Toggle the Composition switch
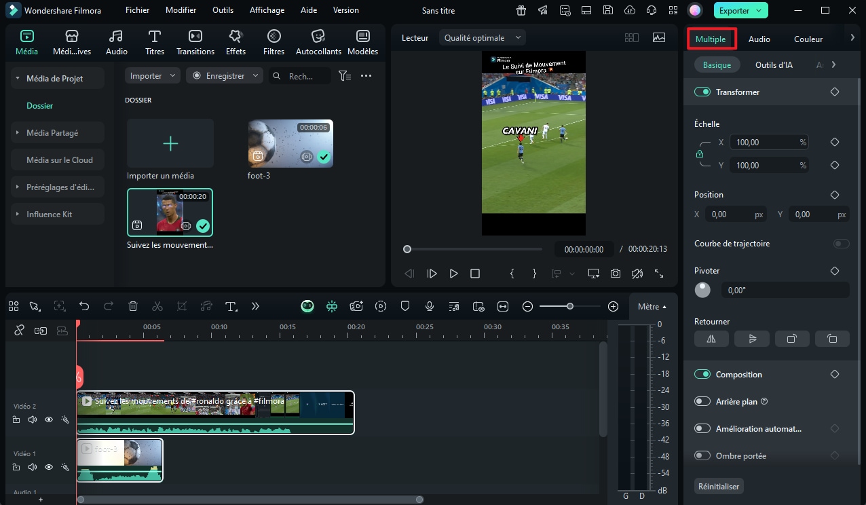 [x=702, y=375]
